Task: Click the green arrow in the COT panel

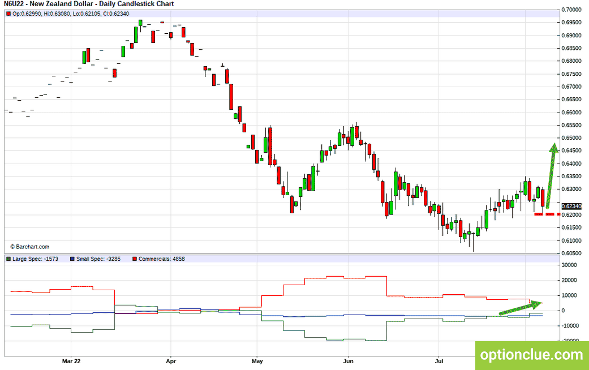Action: (521, 307)
